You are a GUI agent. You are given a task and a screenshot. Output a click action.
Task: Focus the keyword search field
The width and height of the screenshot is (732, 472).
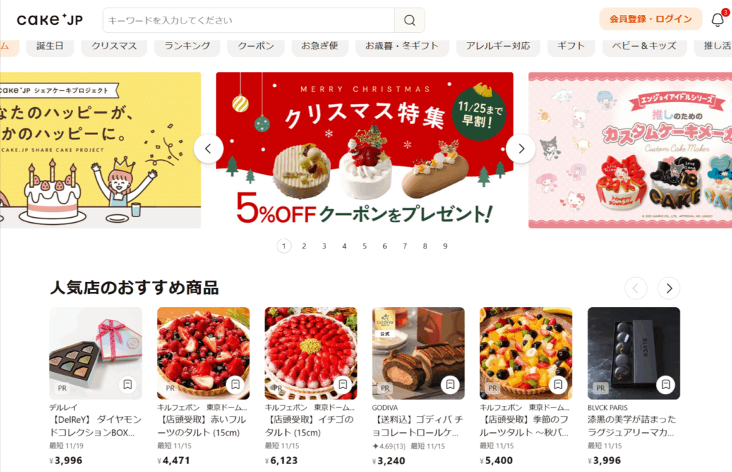click(x=248, y=20)
